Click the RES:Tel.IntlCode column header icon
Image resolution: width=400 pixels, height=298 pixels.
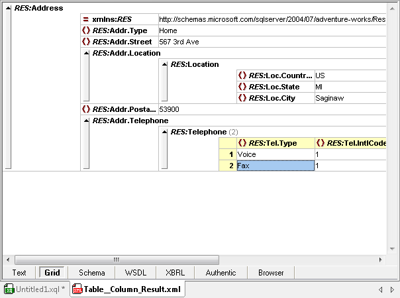pos(320,143)
